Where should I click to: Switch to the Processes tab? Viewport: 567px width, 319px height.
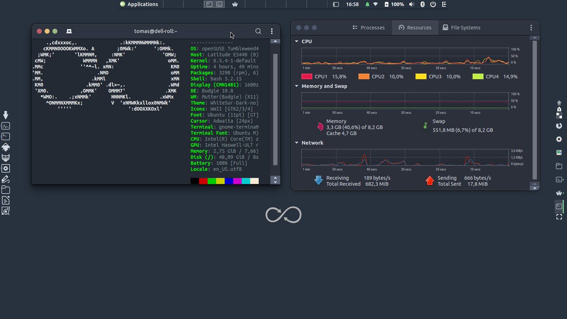click(369, 28)
